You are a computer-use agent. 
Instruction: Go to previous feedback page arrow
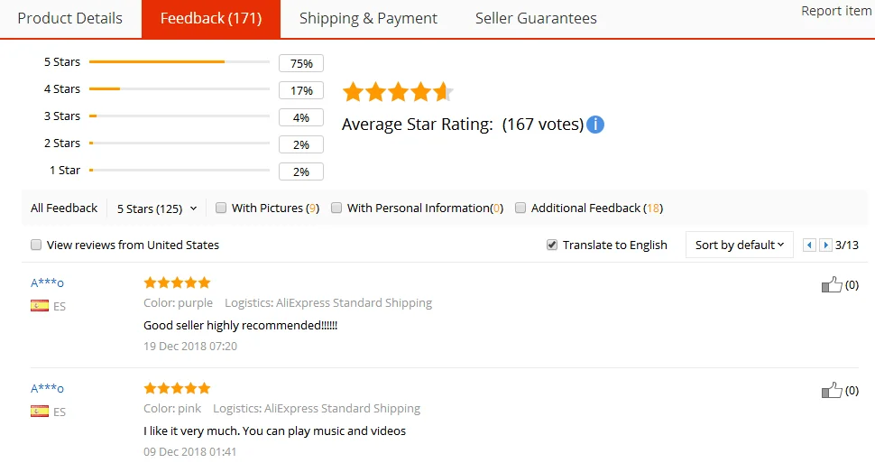click(809, 245)
